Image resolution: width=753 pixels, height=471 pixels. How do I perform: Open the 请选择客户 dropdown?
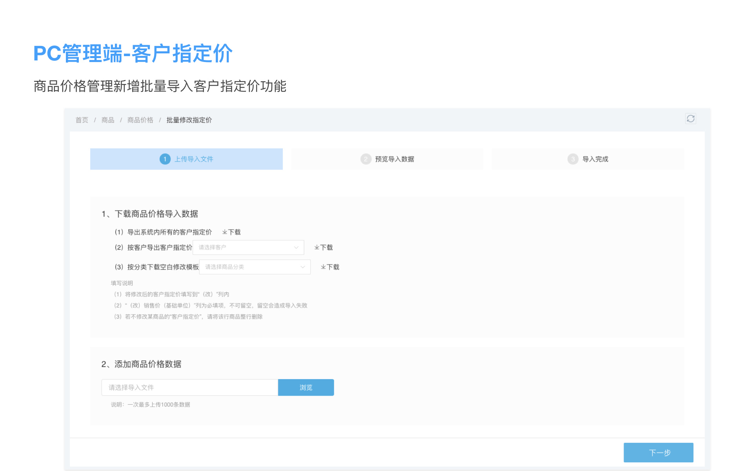pos(243,247)
